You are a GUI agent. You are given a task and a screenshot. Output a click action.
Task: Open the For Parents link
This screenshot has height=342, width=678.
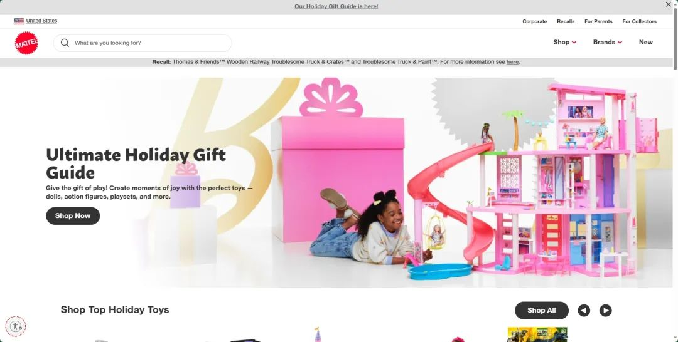(x=598, y=21)
